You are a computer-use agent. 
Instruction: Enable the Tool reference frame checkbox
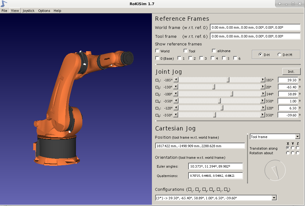[185, 51]
